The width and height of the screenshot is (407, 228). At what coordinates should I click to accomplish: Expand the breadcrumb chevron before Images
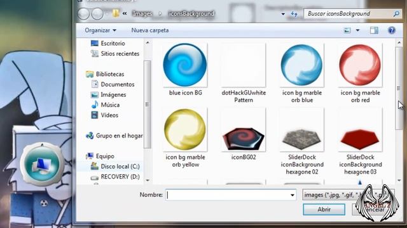[x=125, y=13]
